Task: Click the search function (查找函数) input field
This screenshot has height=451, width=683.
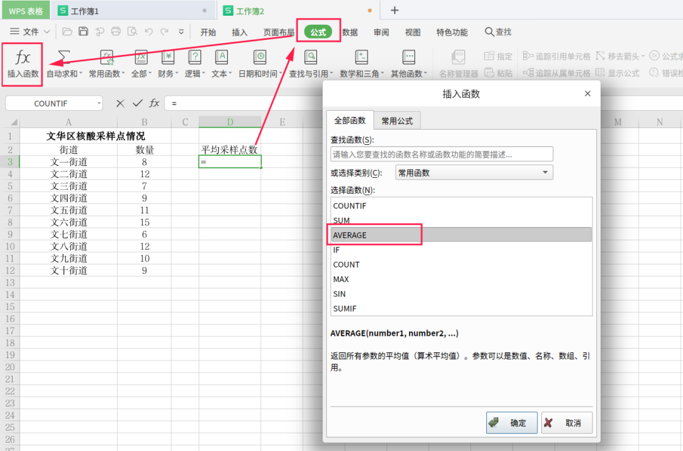Action: [x=441, y=154]
